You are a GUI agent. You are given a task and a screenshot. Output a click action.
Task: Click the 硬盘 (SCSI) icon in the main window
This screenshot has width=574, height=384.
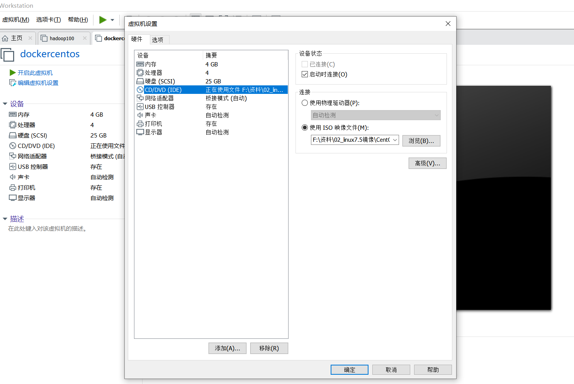13,135
